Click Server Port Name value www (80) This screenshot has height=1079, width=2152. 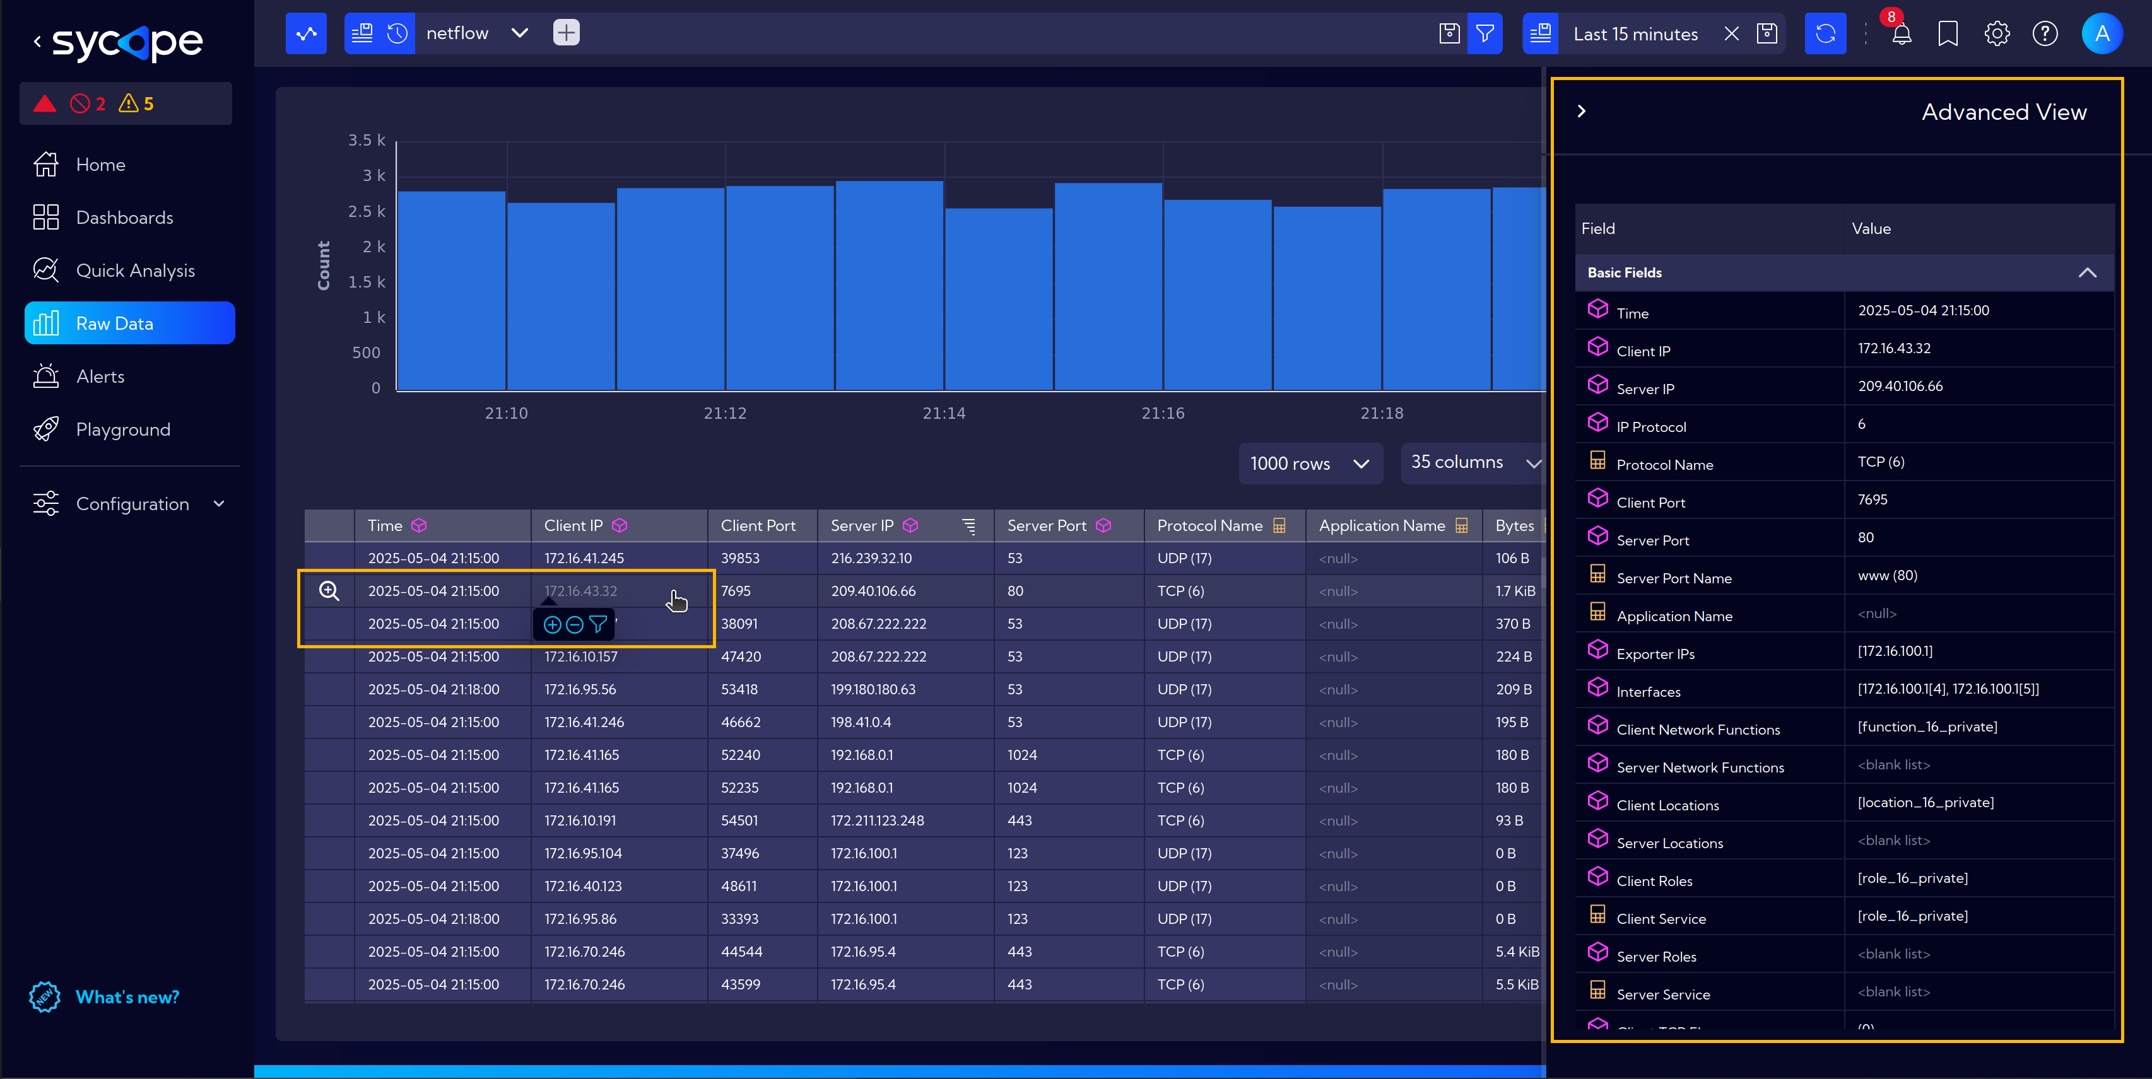point(1887,575)
